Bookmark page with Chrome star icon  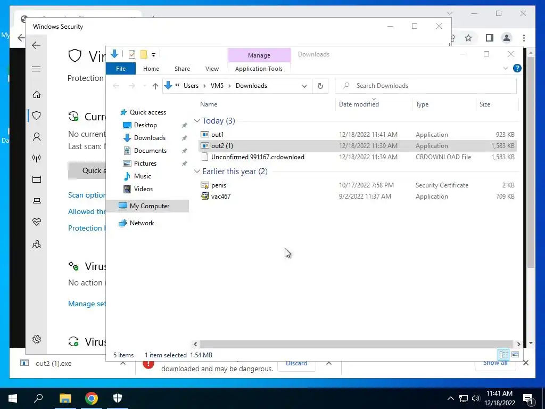click(x=468, y=38)
